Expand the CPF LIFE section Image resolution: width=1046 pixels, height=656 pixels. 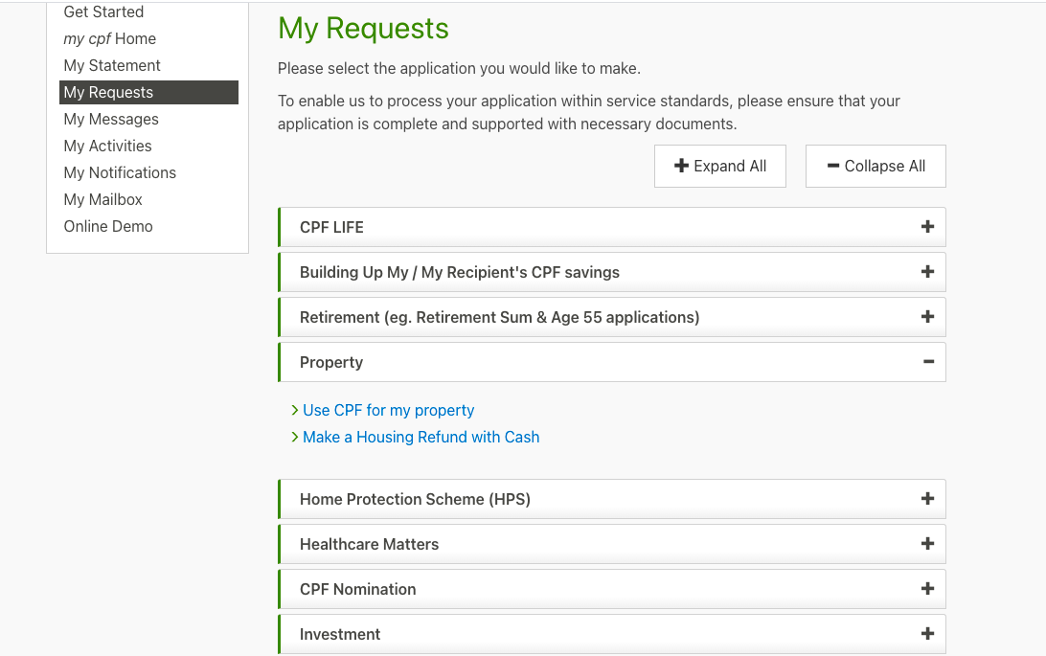[x=612, y=227]
